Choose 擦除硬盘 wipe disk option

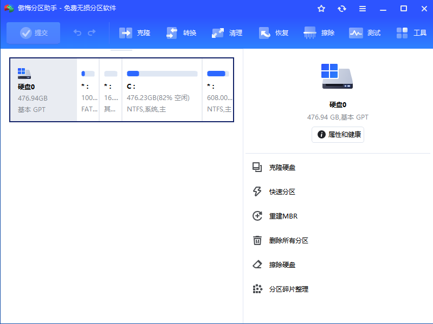click(x=282, y=265)
